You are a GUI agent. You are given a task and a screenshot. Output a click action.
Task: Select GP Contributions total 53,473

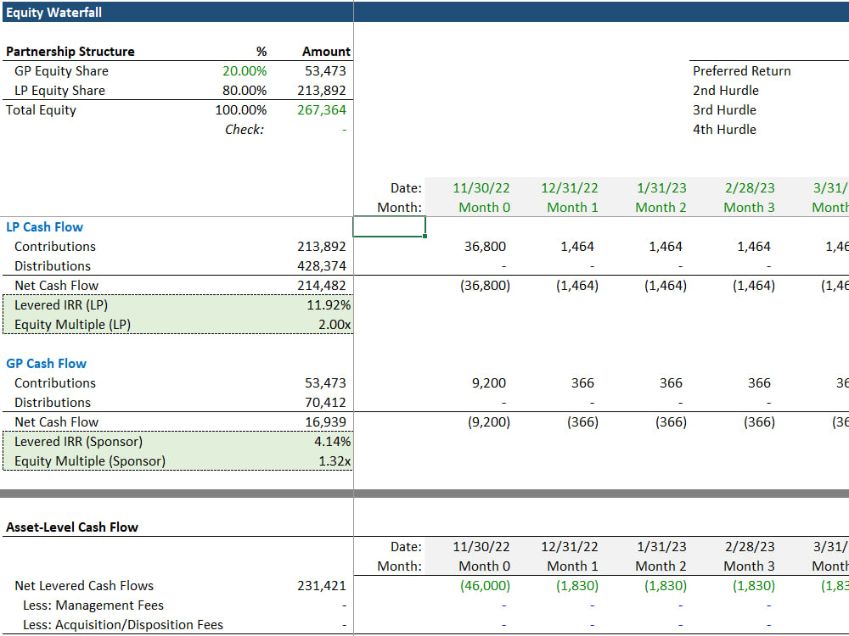pos(325,382)
